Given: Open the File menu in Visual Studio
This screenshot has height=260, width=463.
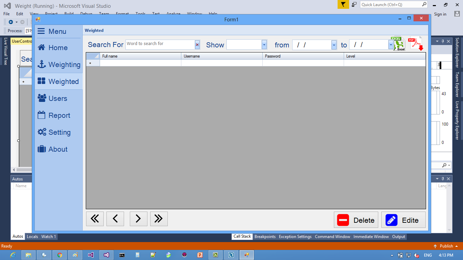Looking at the screenshot, I should coord(6,14).
